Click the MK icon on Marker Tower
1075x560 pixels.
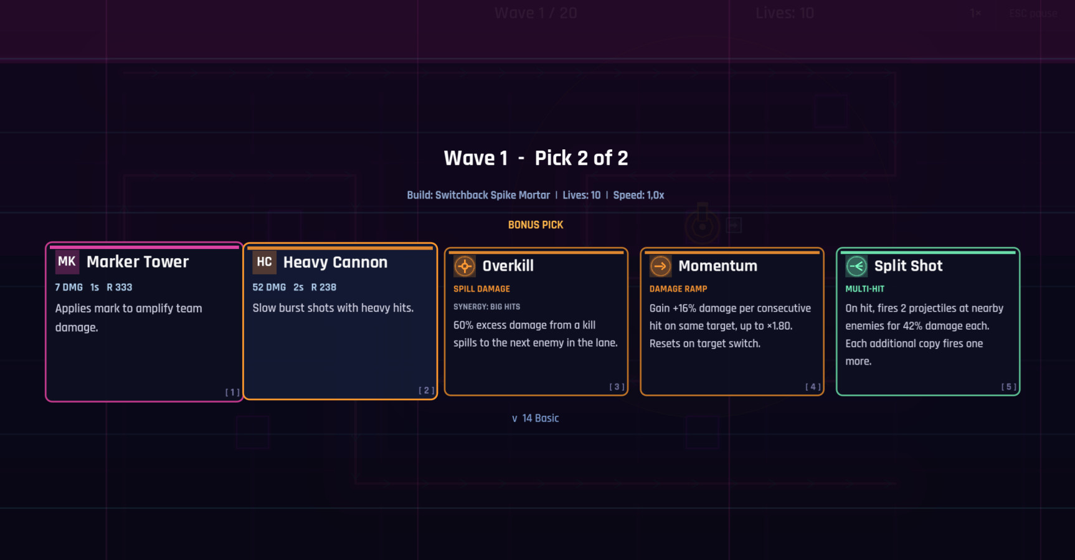pos(67,262)
